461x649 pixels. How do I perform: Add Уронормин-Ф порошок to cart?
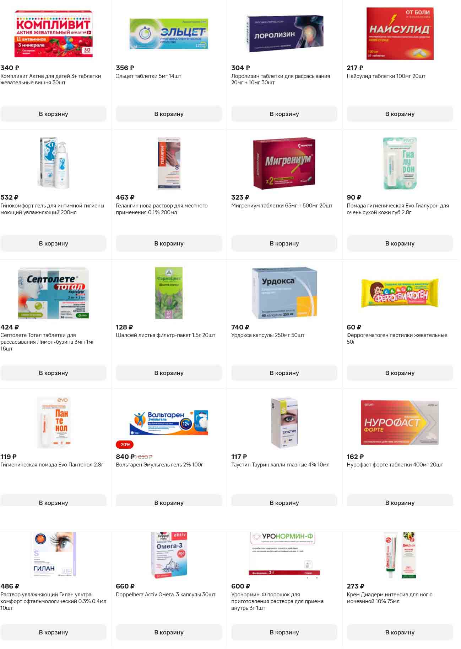[284, 632]
